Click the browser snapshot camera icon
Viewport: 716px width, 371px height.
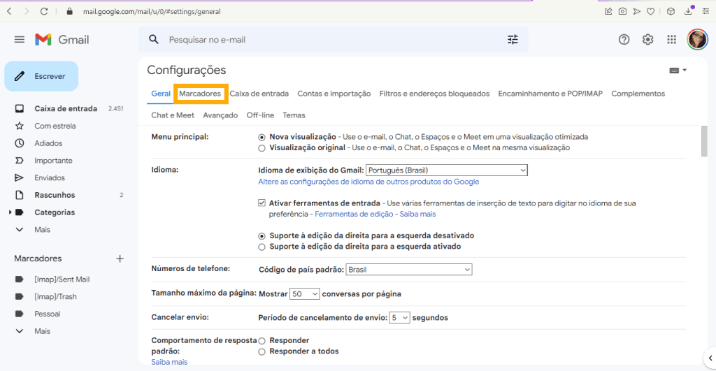point(622,11)
